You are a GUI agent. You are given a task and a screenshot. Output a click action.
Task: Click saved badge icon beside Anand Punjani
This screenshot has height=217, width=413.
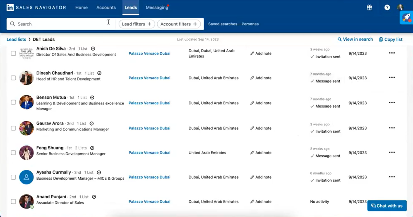(x=94, y=197)
